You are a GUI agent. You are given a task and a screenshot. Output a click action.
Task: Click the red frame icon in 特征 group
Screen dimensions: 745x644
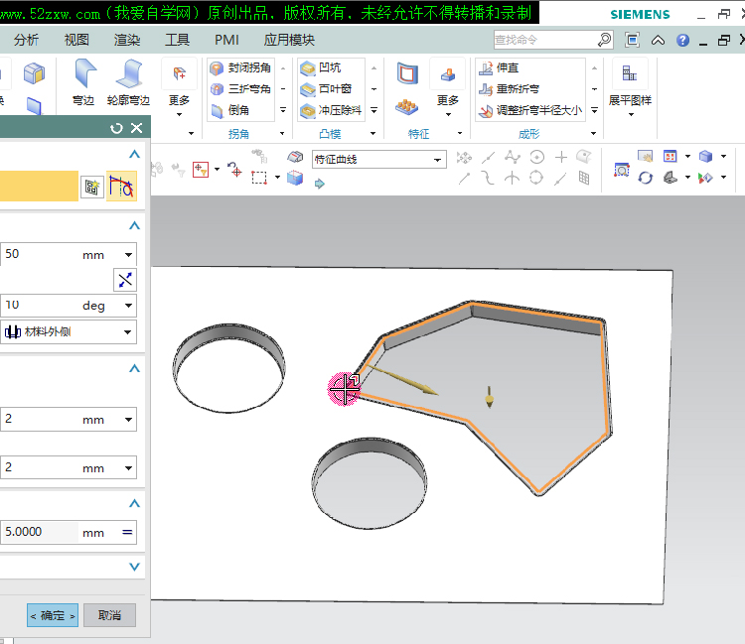pos(407,73)
